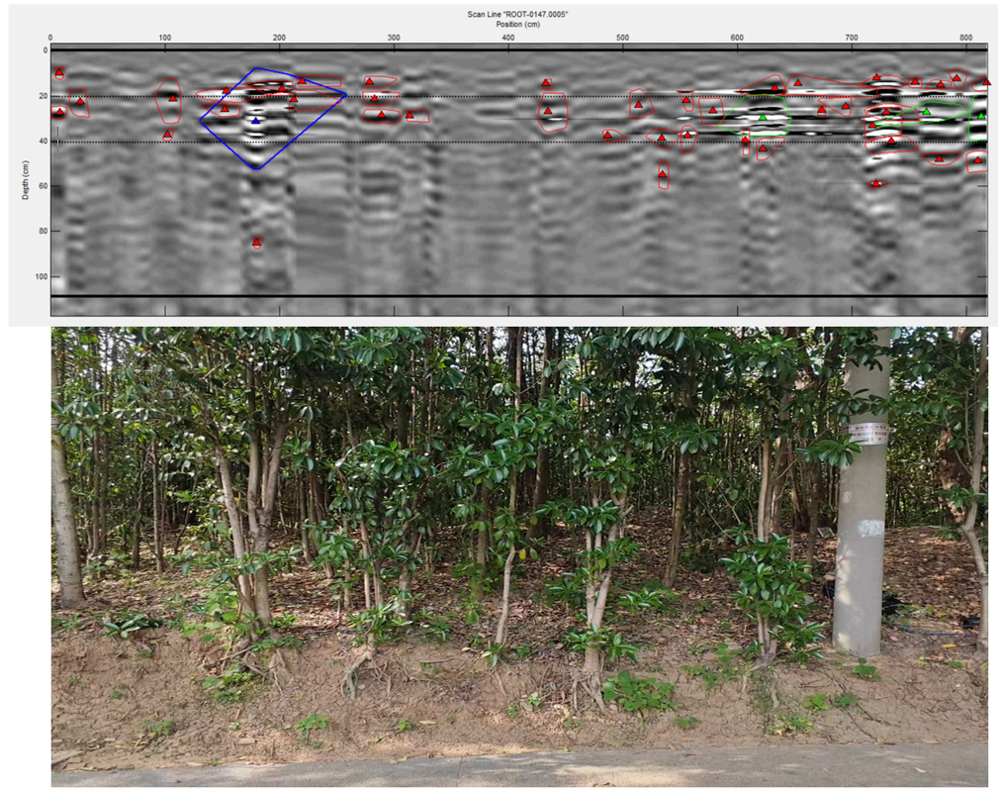
Task: Select the green triangle marker near position 770
Action: (927, 112)
